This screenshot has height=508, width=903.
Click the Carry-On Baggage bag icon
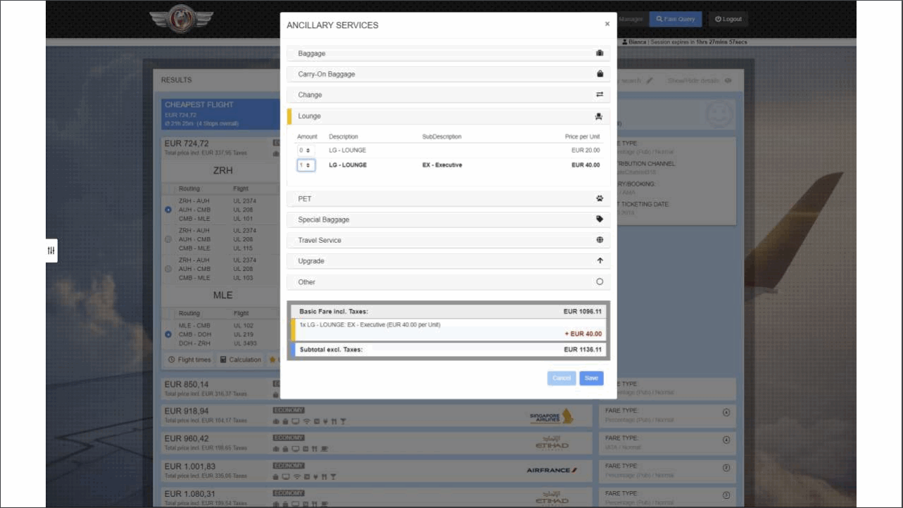(x=600, y=74)
